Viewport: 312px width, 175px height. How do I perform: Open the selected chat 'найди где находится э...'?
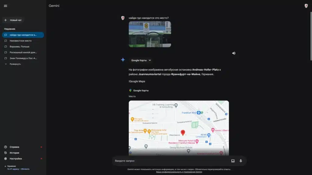coord(23,35)
